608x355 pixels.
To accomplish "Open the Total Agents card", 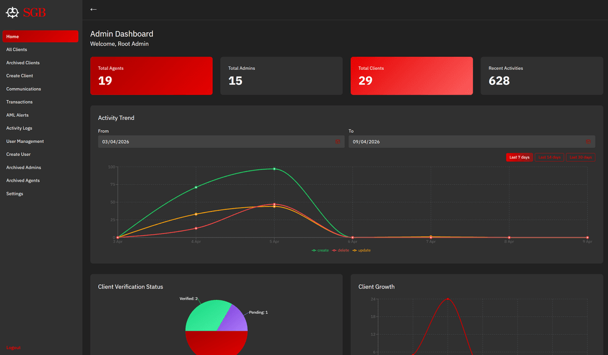I will 151,76.
